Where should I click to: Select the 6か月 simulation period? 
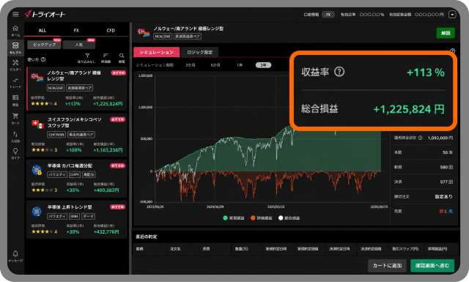(x=215, y=65)
